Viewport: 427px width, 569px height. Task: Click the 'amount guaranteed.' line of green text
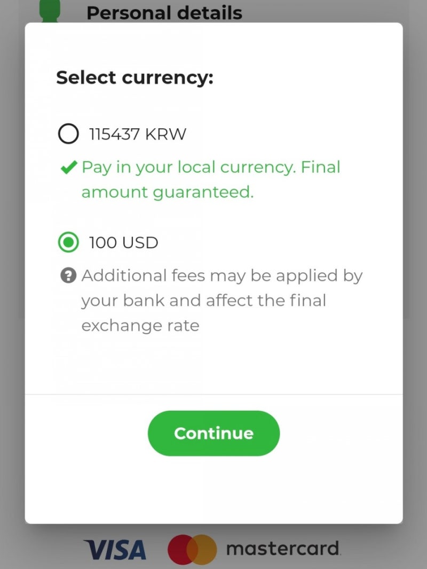pyautogui.click(x=167, y=192)
